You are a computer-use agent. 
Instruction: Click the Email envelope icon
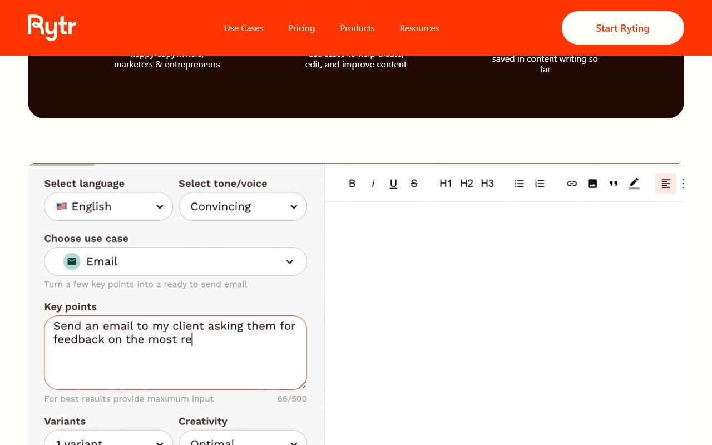[x=72, y=261]
